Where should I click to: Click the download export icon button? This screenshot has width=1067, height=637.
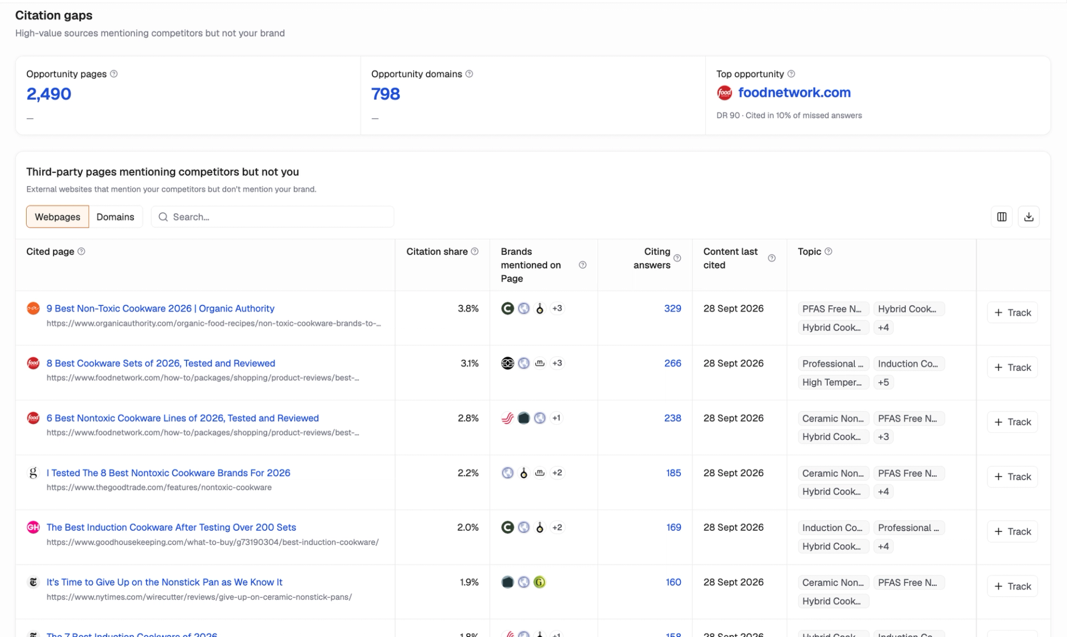(1029, 217)
